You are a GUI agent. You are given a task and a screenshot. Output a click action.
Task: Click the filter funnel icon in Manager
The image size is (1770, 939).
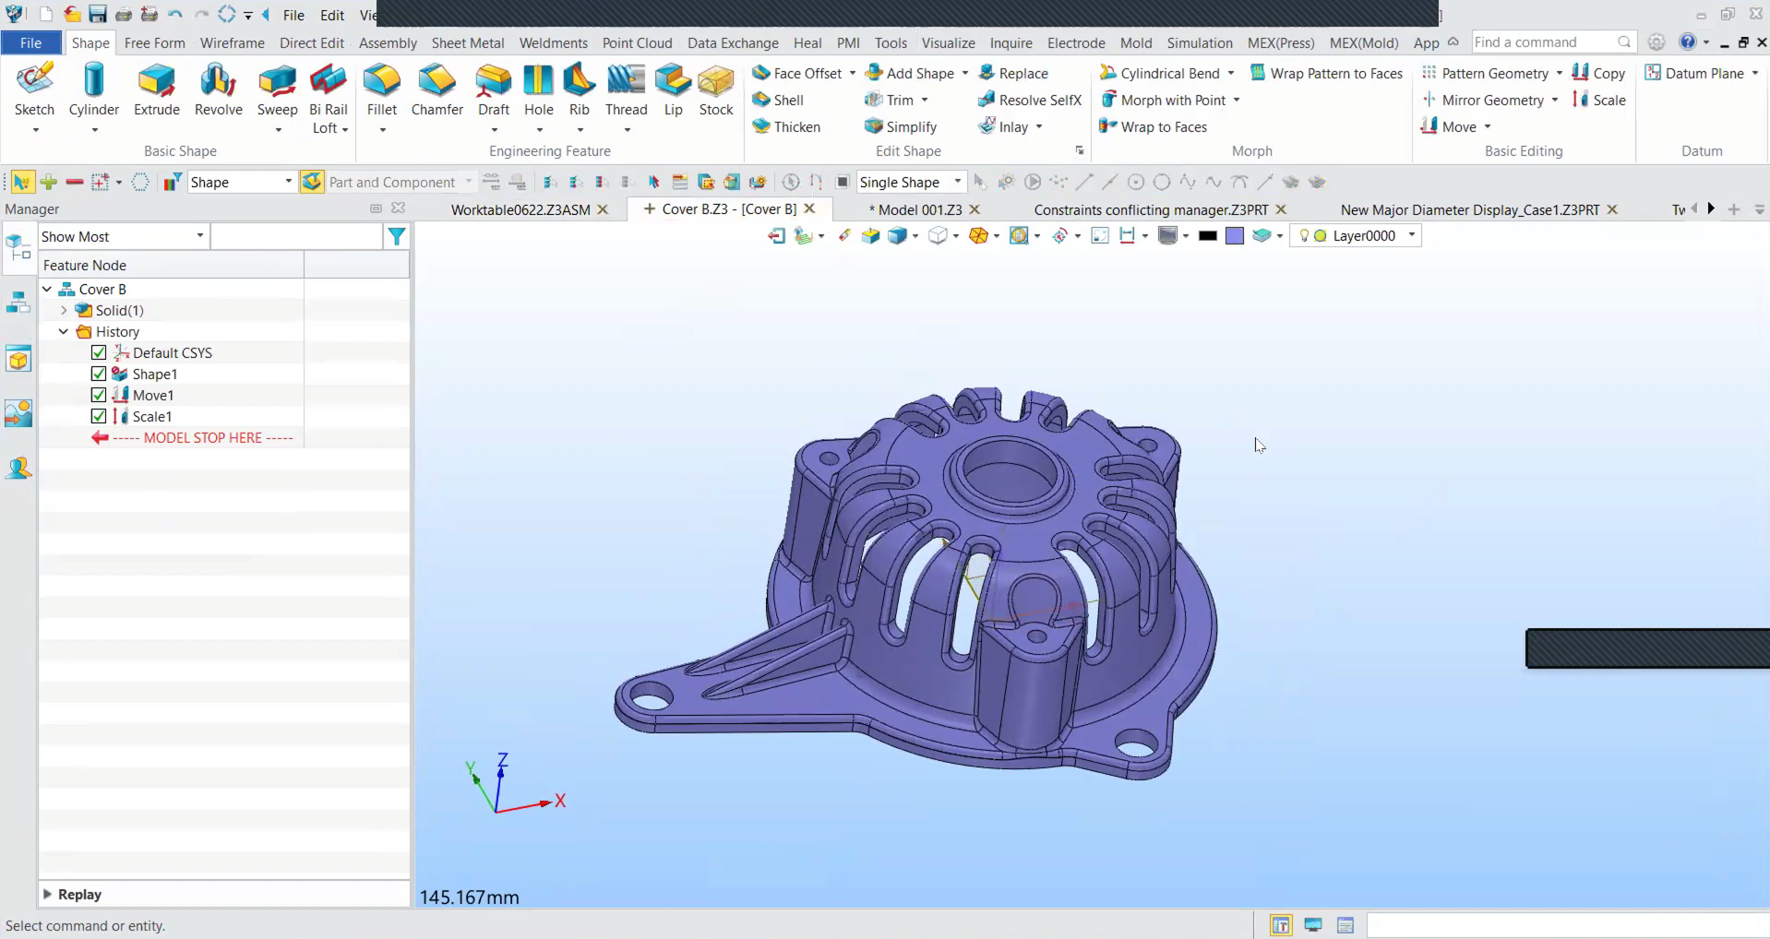pyautogui.click(x=397, y=237)
